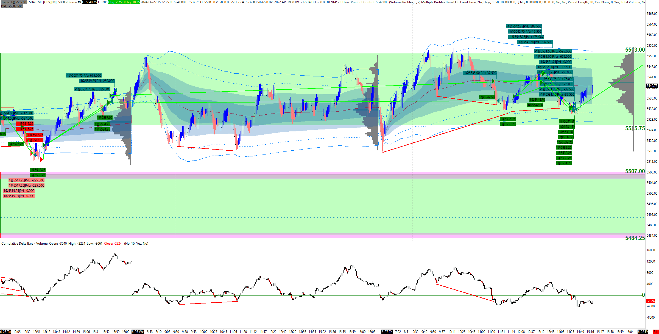Image resolution: width=659 pixels, height=334 pixels.
Task: Select the 5484.25 pink band label
Action: tap(635, 238)
